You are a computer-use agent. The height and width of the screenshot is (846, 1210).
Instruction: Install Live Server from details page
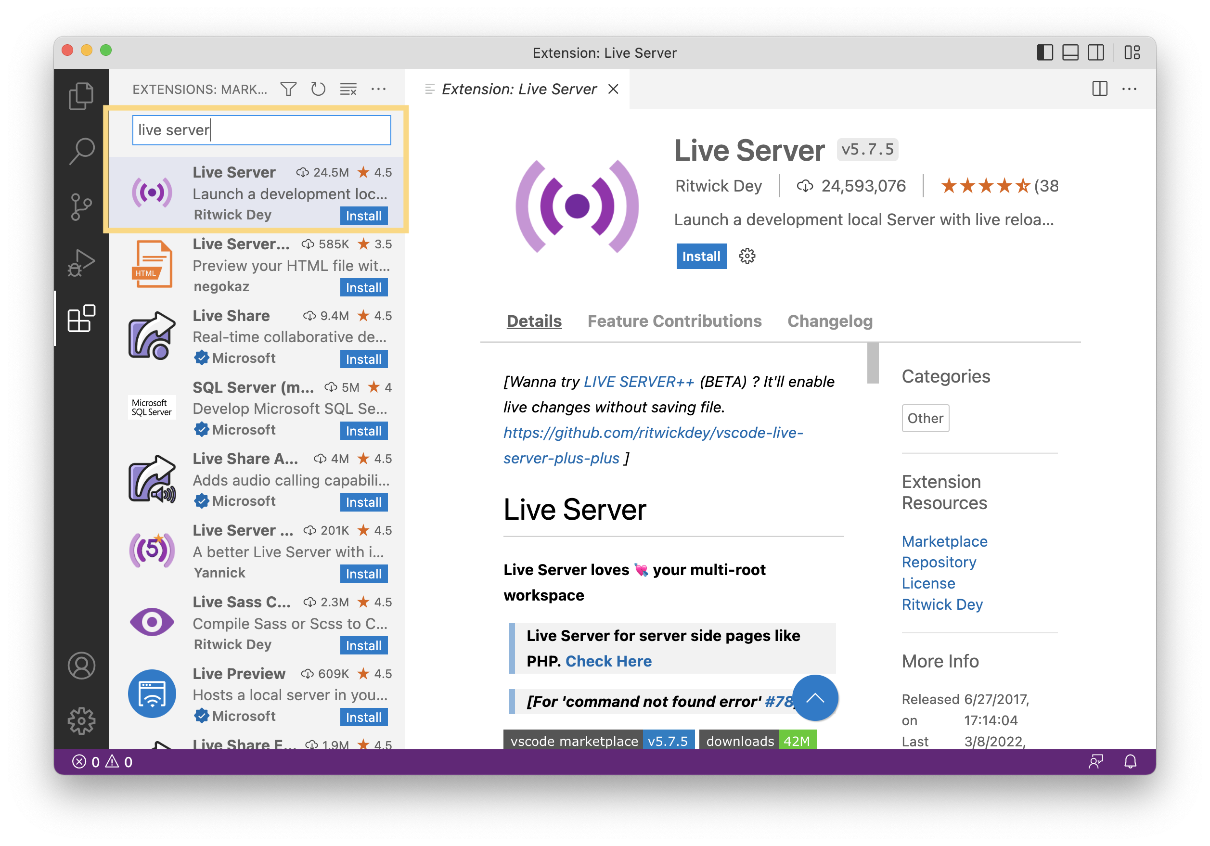coord(701,256)
